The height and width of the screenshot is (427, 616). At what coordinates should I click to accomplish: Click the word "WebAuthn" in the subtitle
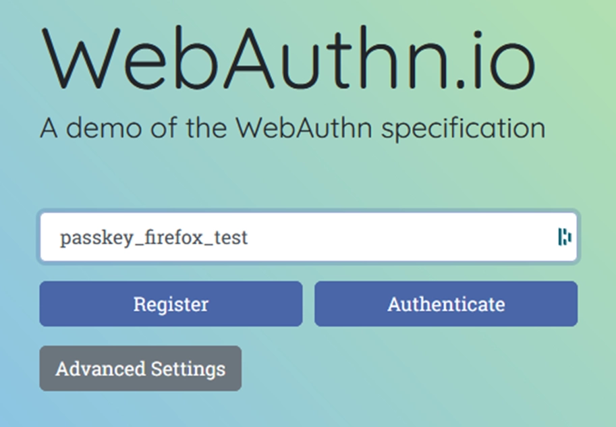tap(307, 127)
